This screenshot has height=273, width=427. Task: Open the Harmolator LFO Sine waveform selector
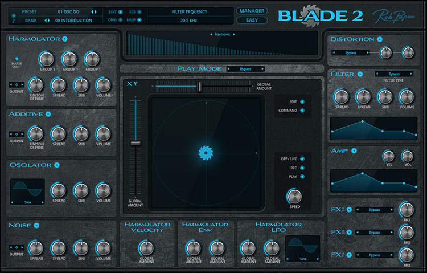point(302,259)
